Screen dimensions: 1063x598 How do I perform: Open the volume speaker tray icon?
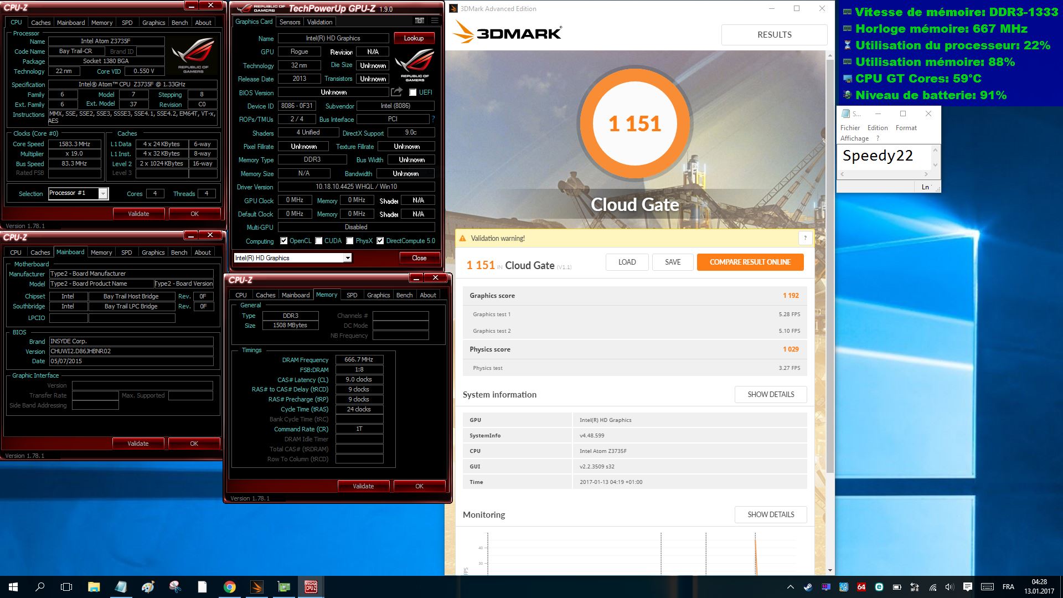point(950,587)
